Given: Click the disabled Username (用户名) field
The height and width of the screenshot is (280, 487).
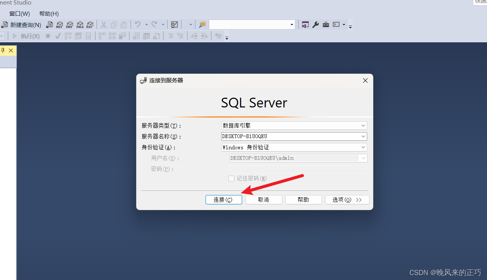Looking at the screenshot, I should 298,158.
